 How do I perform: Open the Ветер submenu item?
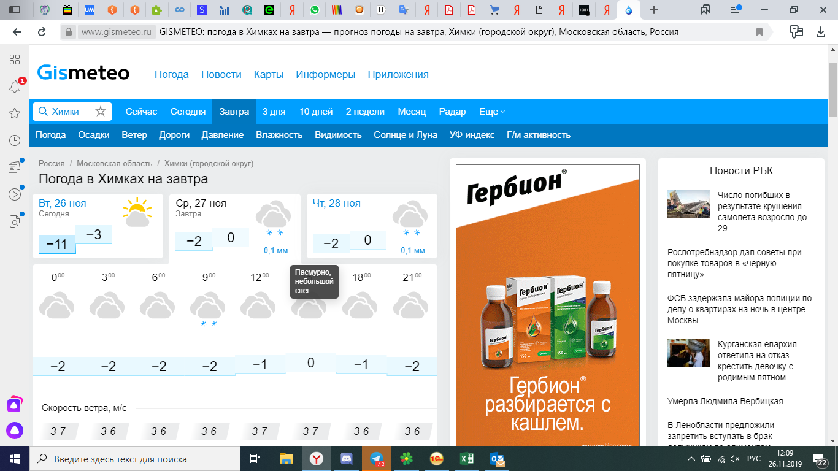tap(134, 135)
